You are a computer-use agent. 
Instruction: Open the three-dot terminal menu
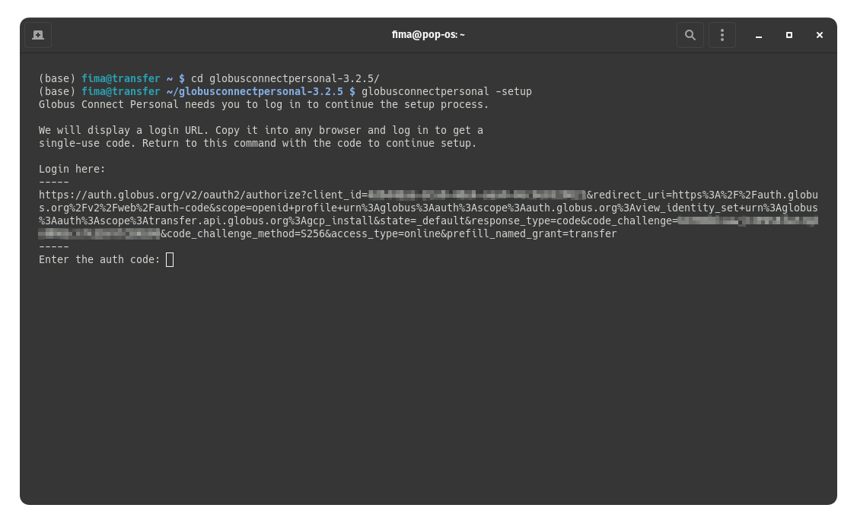tap(722, 35)
